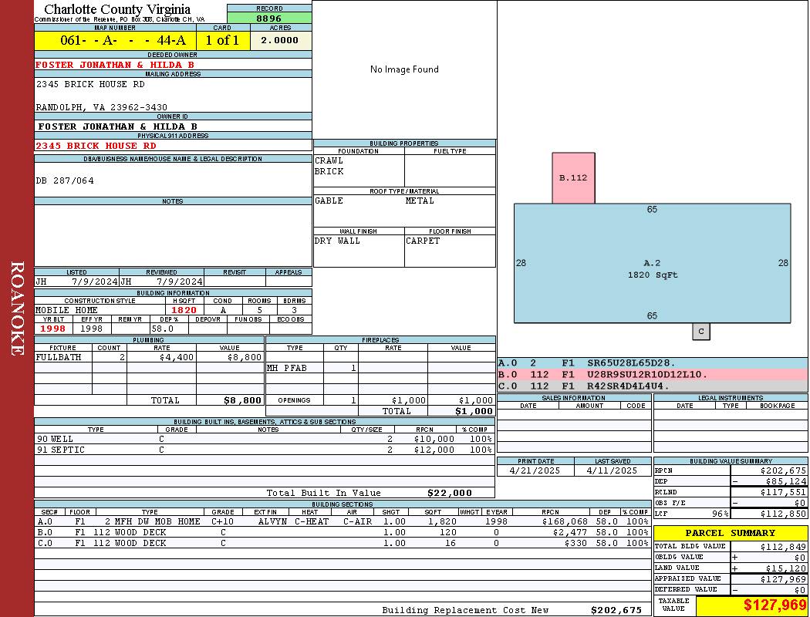The height and width of the screenshot is (617, 810).
Task: Click Building Replacement Cost New $202,675
Action: (616, 610)
